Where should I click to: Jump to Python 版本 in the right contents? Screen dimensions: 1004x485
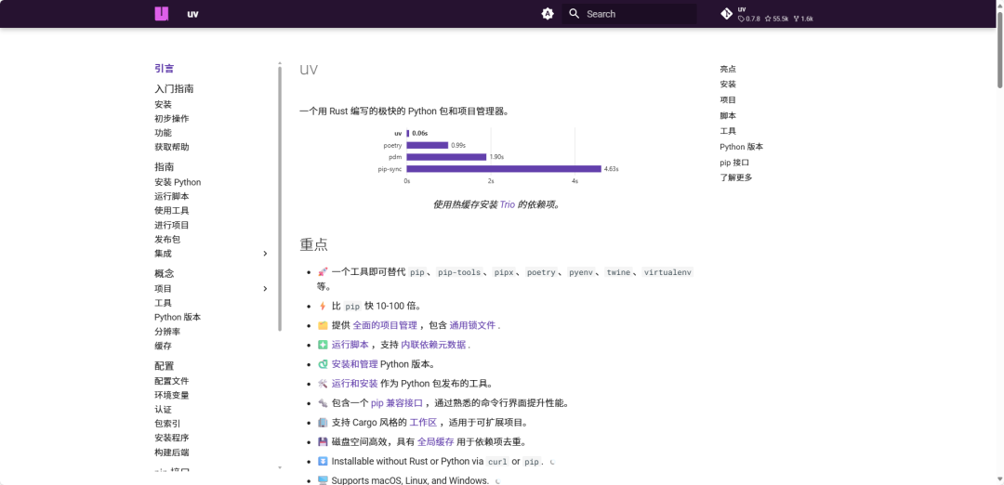(x=742, y=147)
